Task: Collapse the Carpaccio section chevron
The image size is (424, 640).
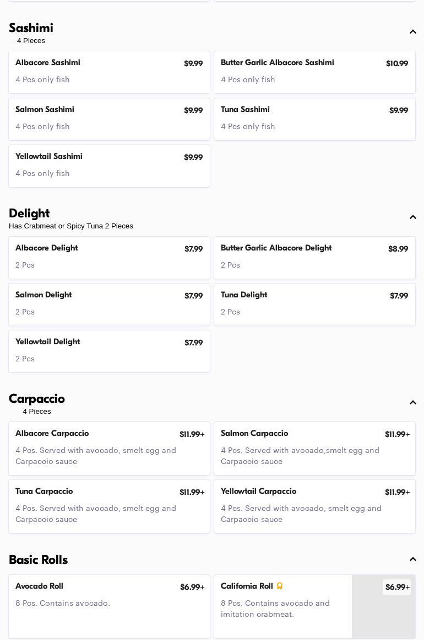Action: tap(412, 403)
